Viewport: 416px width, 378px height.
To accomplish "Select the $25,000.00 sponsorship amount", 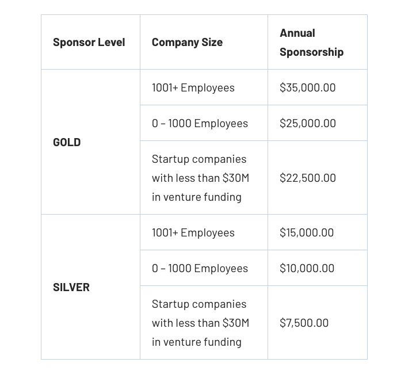I will click(308, 123).
